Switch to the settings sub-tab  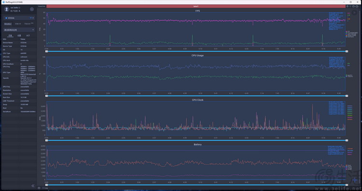pos(19,36)
